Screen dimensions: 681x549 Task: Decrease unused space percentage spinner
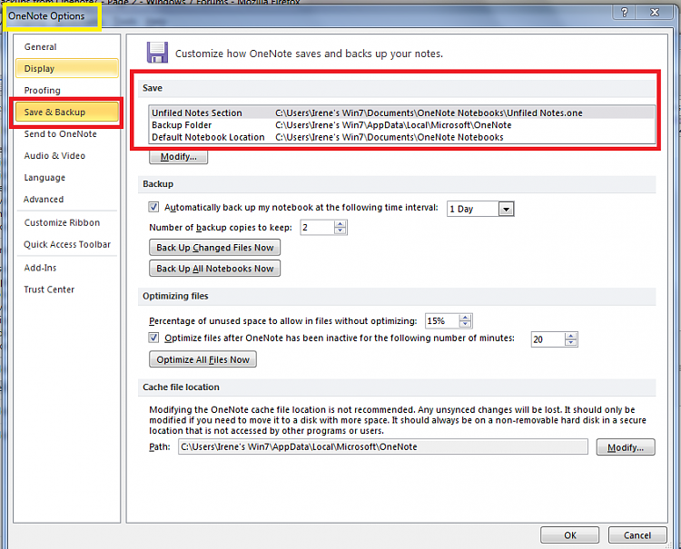click(x=465, y=324)
